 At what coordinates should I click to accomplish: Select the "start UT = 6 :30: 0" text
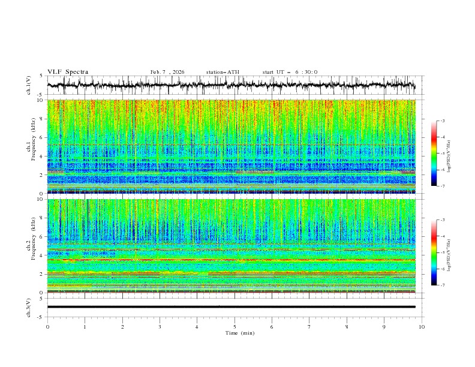[290, 72]
